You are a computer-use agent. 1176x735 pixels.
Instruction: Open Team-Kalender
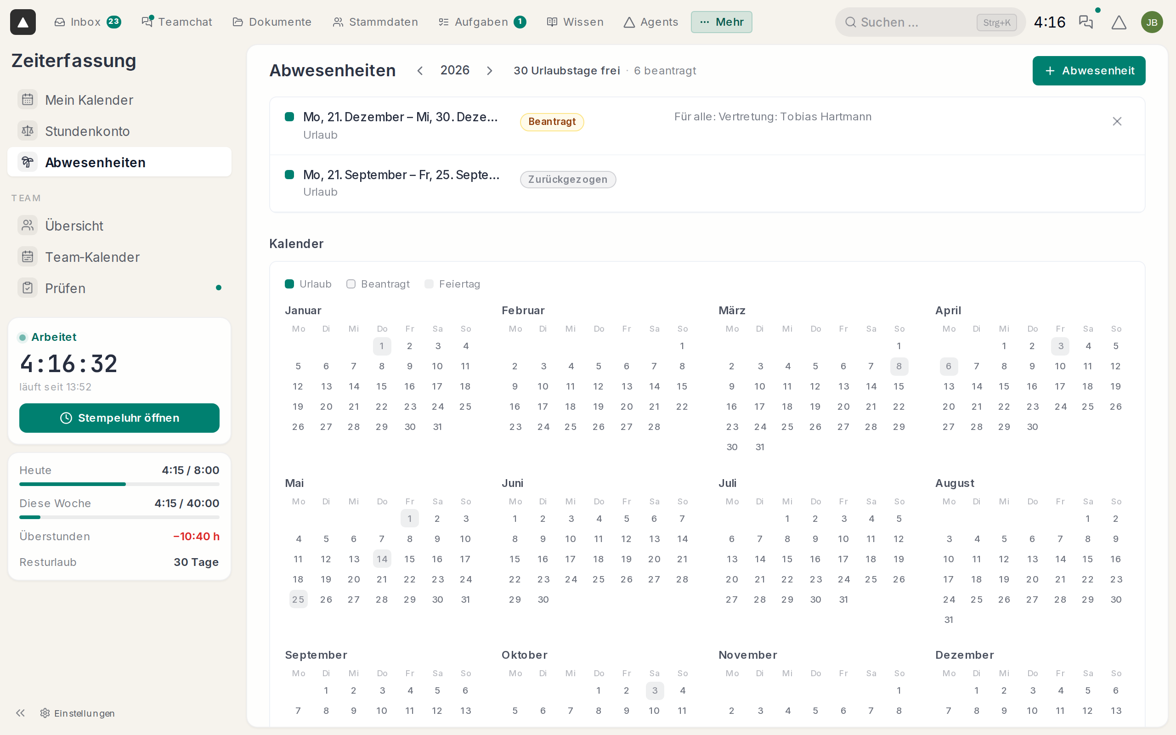tap(119, 257)
